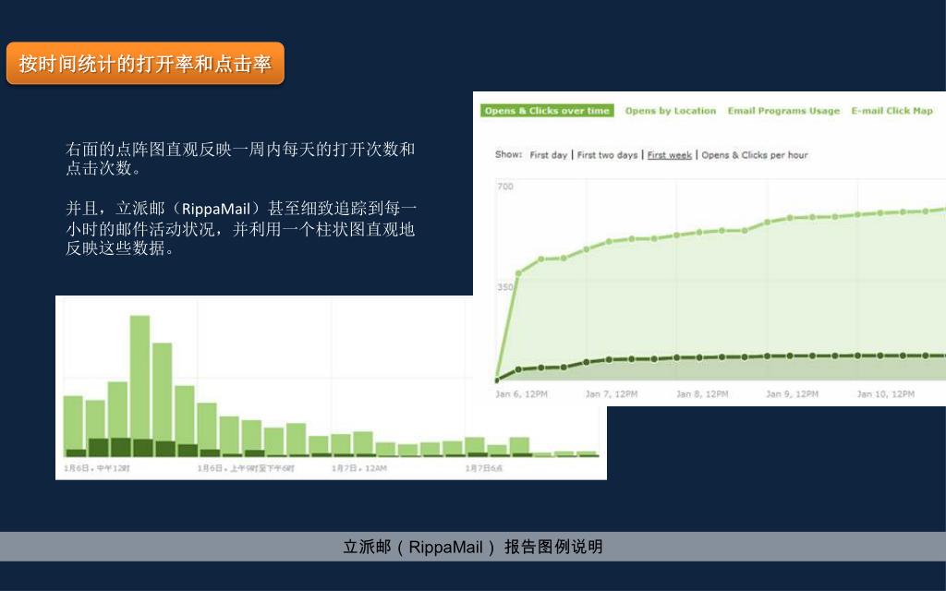
Task: Click the tallest bar in the hourly chart
Action: click(x=140, y=386)
